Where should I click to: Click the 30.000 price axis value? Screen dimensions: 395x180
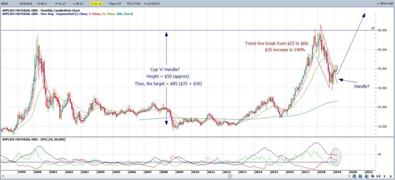tap(382, 88)
